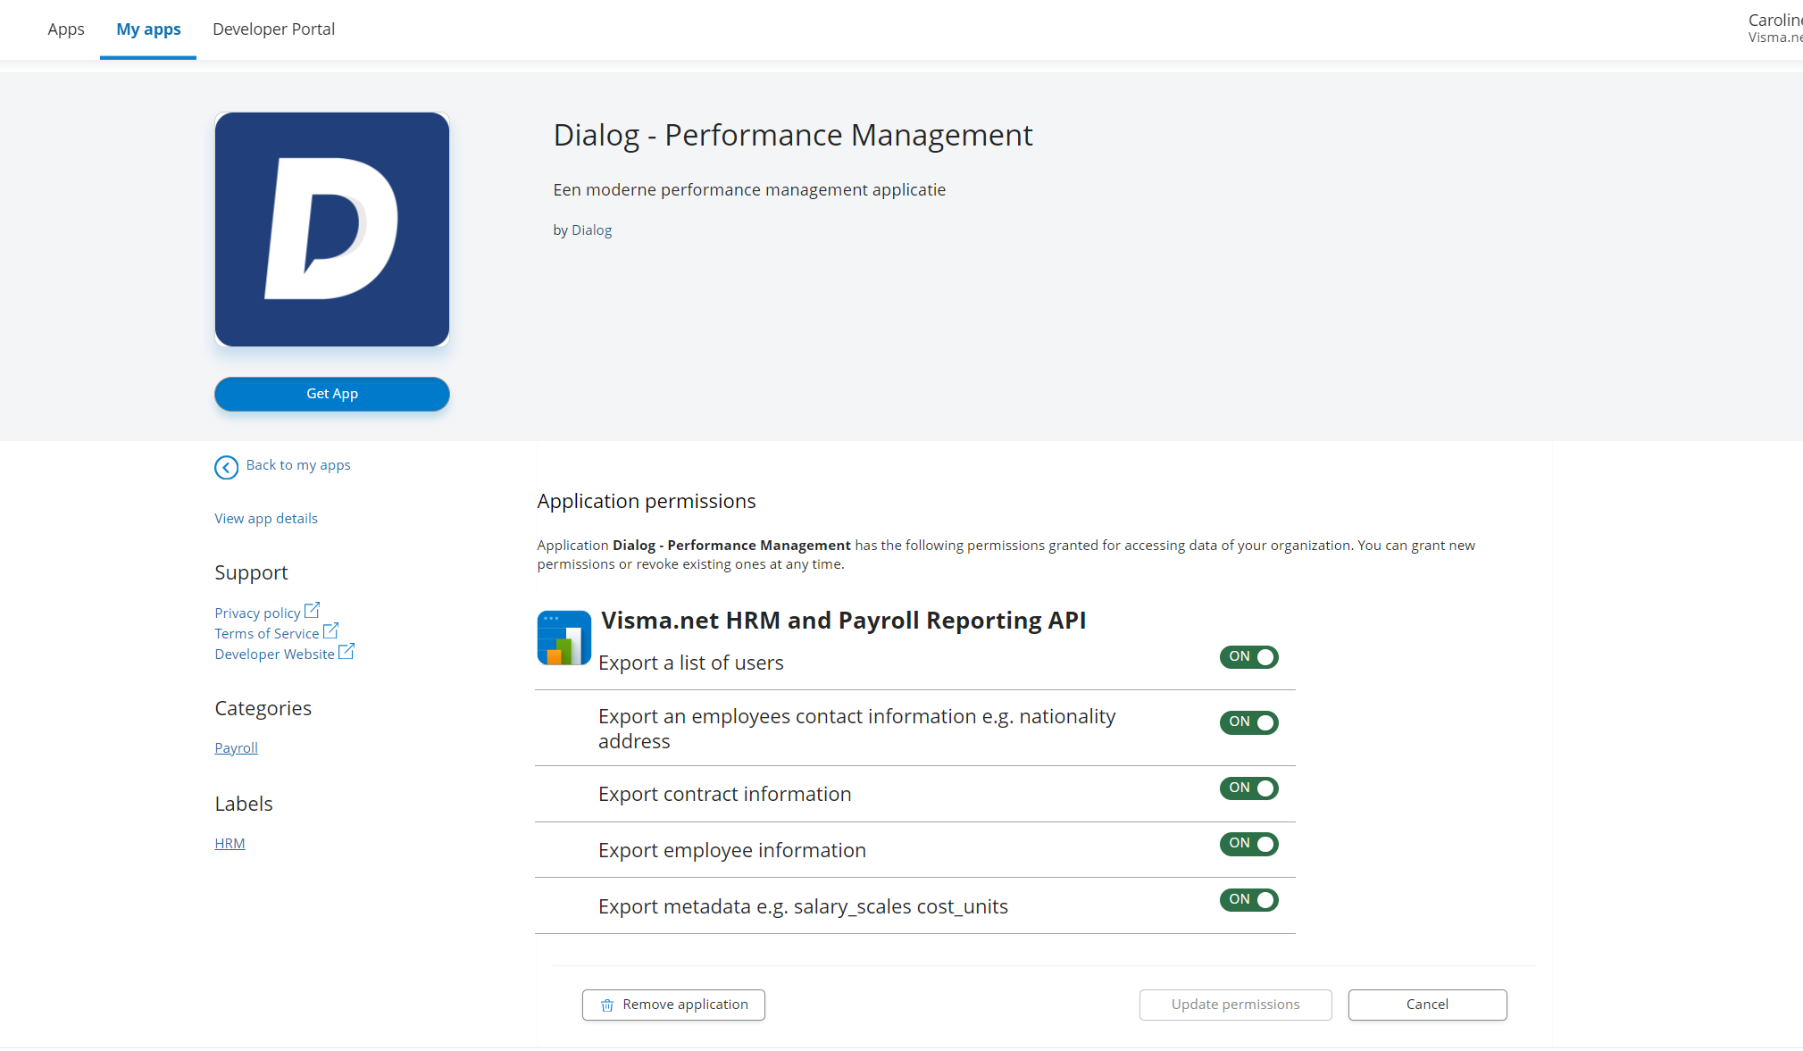Cancel the permission changes
Viewport: 1803px width, 1051px height.
click(x=1427, y=1005)
